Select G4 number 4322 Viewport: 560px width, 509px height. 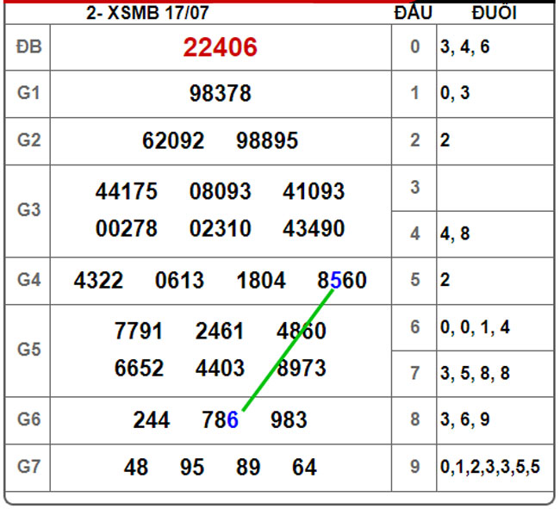coord(98,281)
